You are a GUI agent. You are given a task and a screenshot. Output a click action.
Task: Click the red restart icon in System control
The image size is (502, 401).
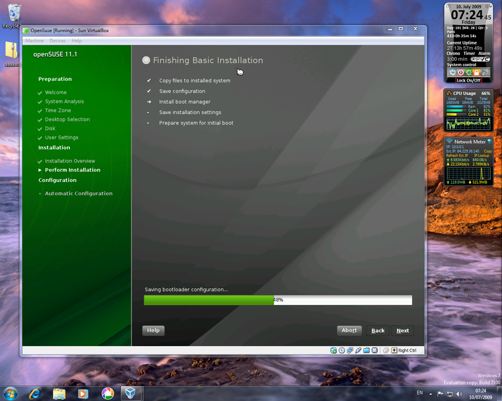(461, 72)
